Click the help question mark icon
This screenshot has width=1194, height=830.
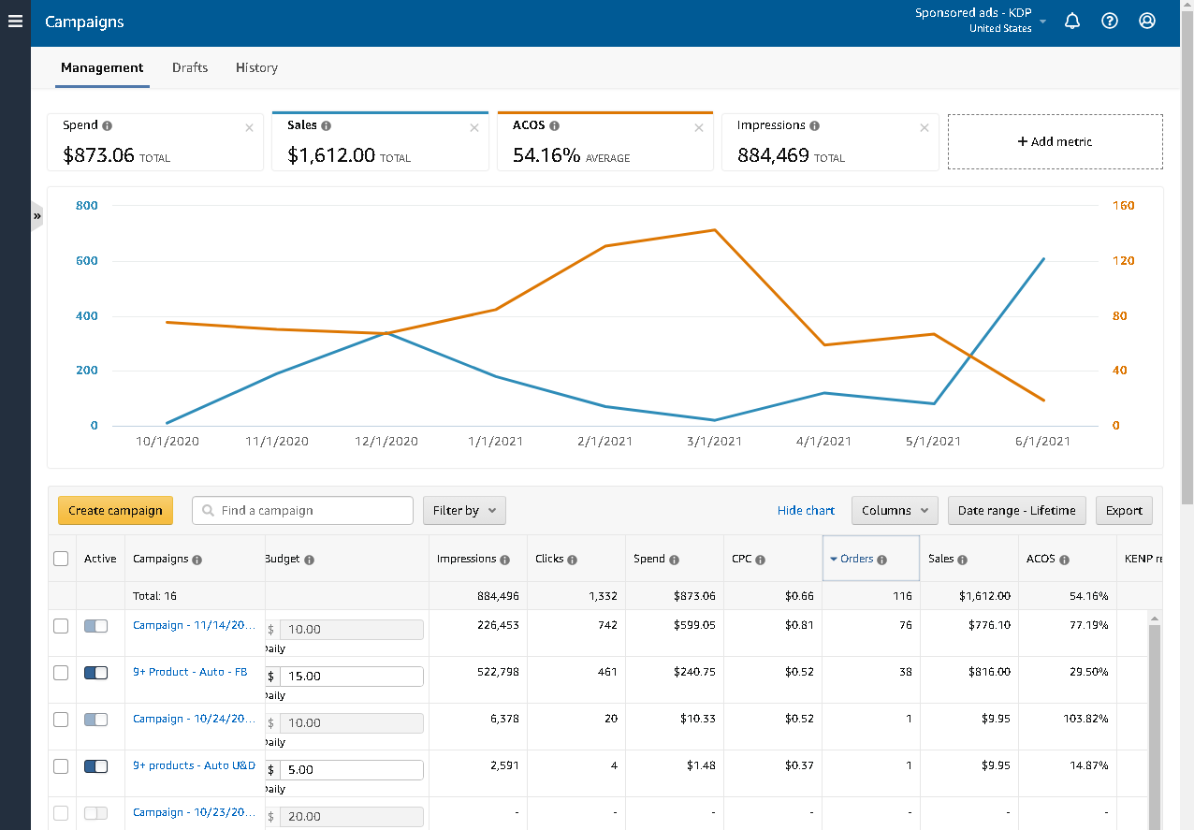pyautogui.click(x=1110, y=21)
